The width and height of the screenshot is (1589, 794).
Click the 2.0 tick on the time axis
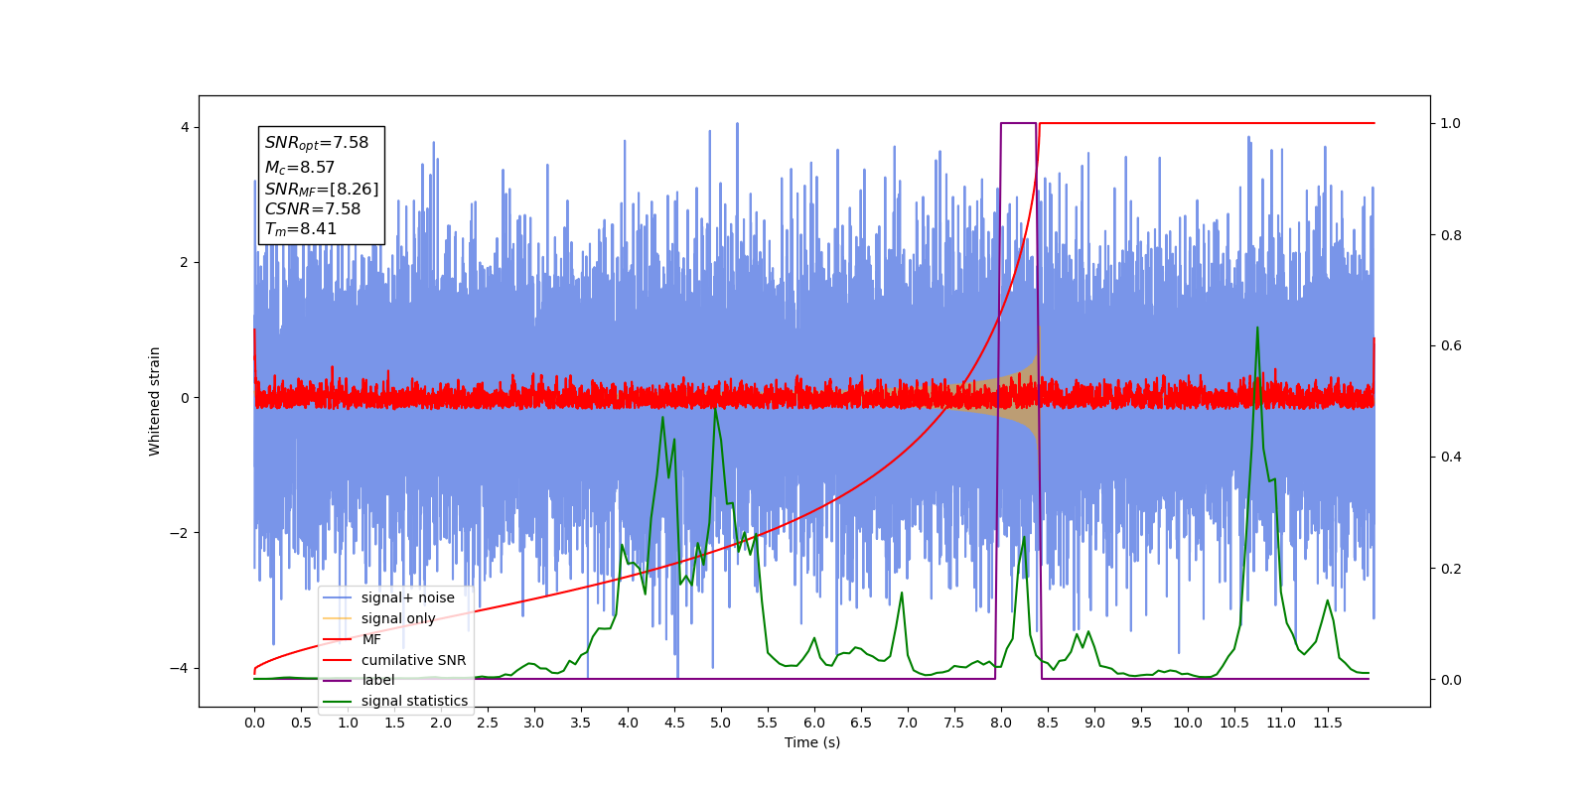click(441, 723)
